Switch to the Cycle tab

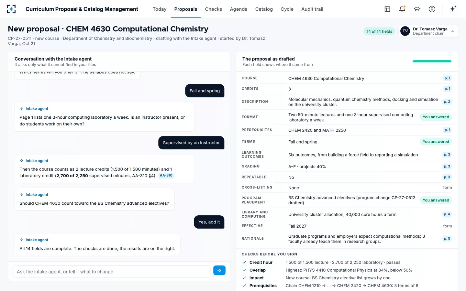pos(287,9)
